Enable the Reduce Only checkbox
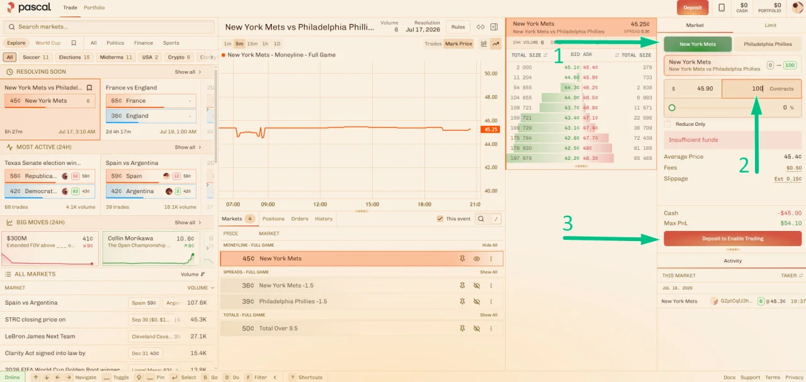The width and height of the screenshot is (806, 382). coord(667,124)
